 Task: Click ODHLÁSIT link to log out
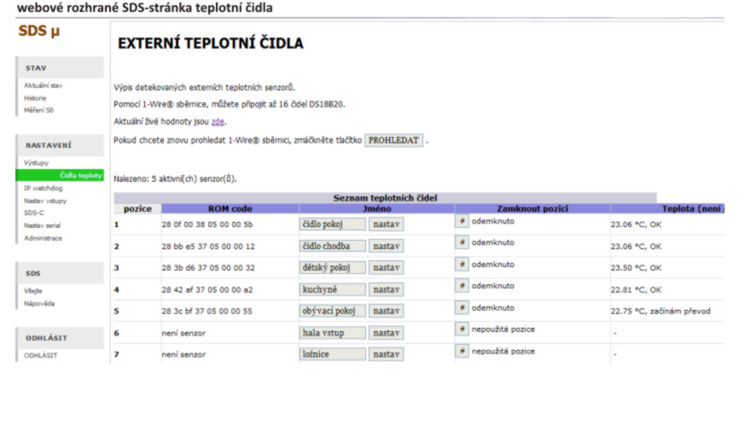(41, 355)
